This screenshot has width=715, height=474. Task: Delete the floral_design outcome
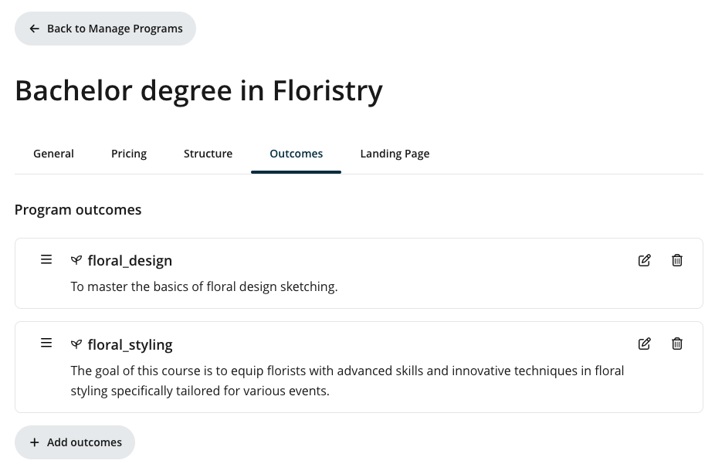[677, 260]
